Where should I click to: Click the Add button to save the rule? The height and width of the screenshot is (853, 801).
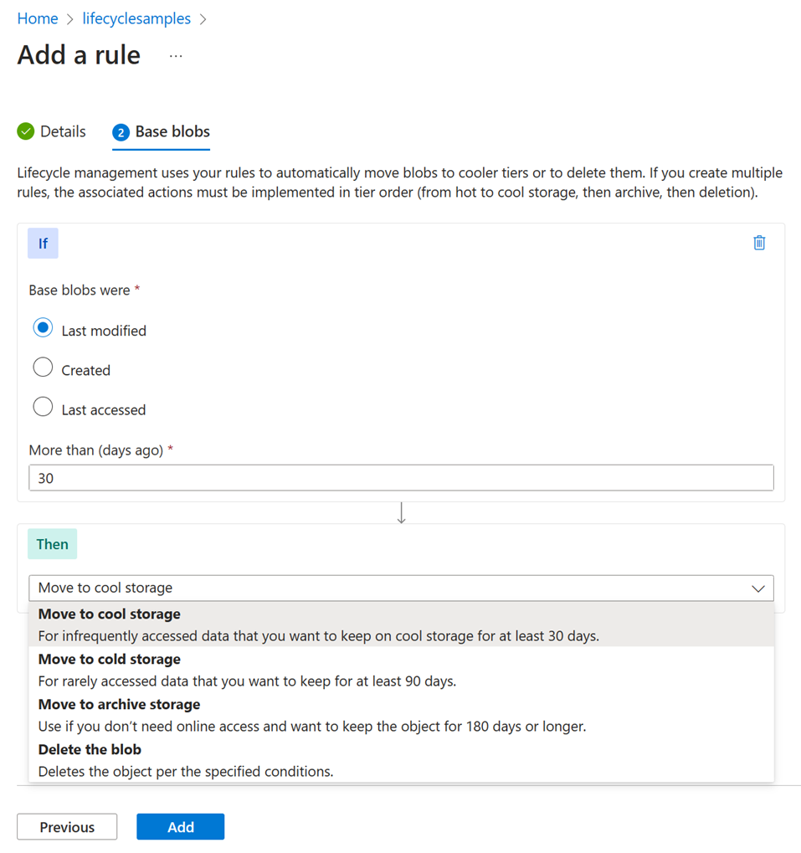(180, 826)
